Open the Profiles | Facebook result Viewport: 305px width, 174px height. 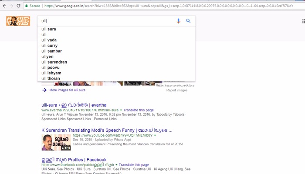point(74,160)
